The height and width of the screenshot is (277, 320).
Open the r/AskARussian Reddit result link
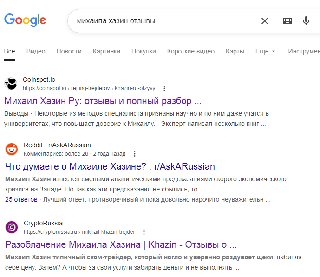point(110,166)
